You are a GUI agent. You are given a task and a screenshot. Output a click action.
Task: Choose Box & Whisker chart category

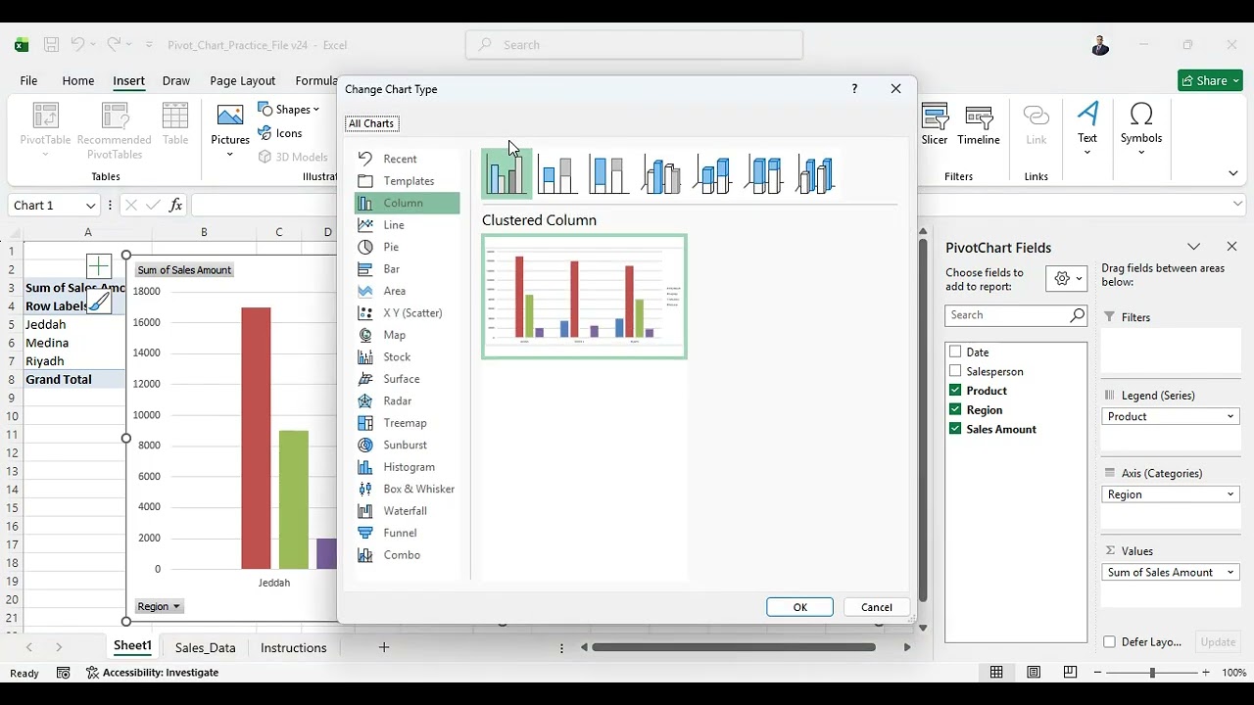(407, 490)
